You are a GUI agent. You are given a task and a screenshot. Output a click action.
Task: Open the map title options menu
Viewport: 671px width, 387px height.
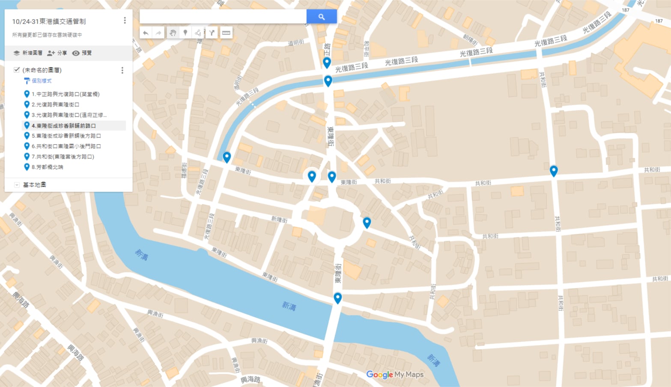pyautogui.click(x=125, y=21)
